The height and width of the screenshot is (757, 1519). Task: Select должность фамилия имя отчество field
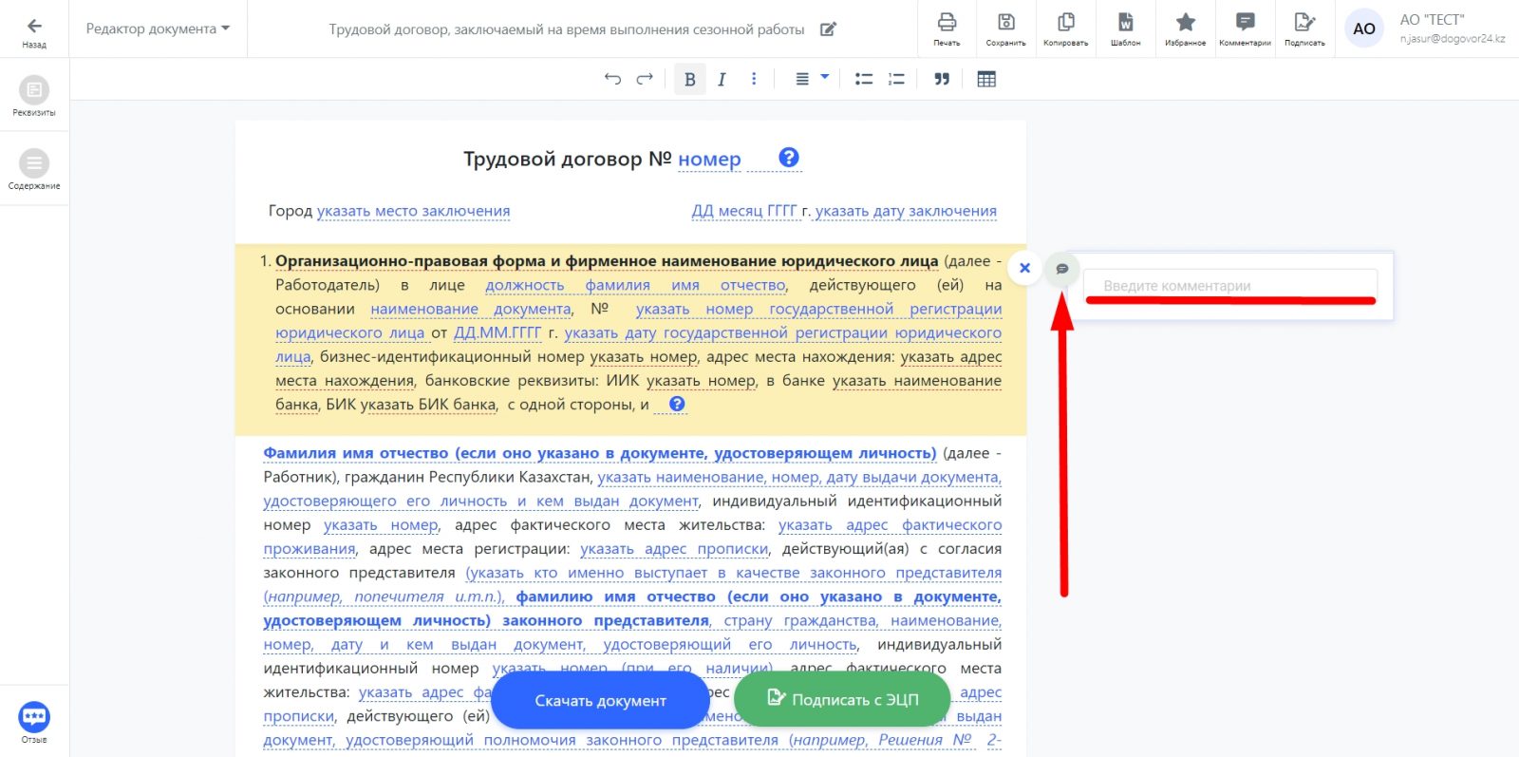tap(635, 285)
